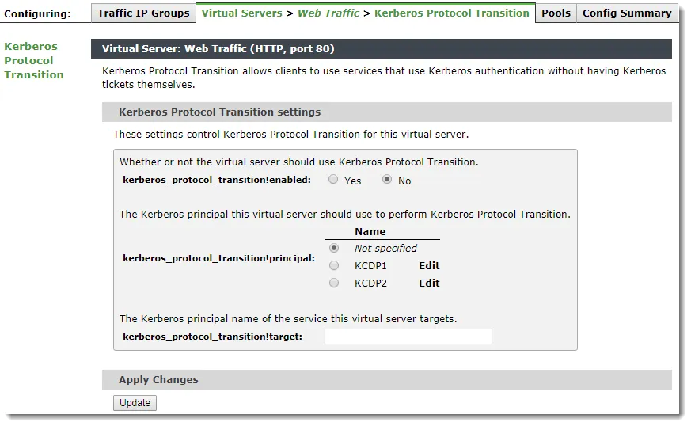
Task: Click the sidebar Kerberos Protocol Transition heading
Action: 34,60
